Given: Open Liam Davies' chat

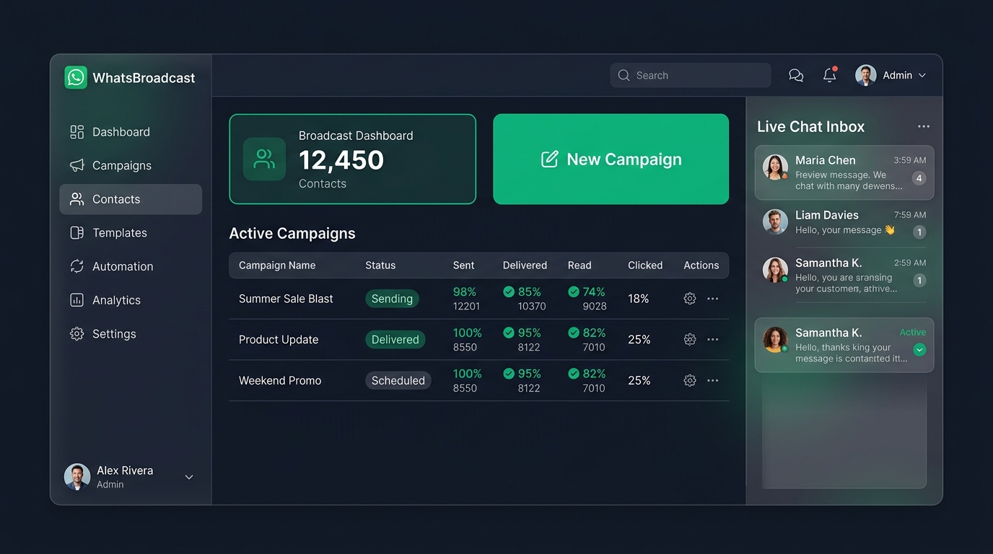Looking at the screenshot, I should click(x=844, y=222).
